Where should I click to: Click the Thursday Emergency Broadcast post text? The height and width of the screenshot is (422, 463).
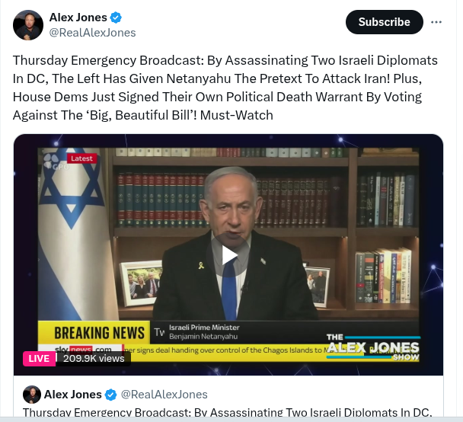(225, 88)
